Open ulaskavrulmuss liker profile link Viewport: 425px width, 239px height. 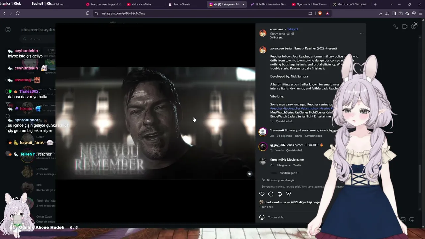pyautogui.click(x=275, y=202)
